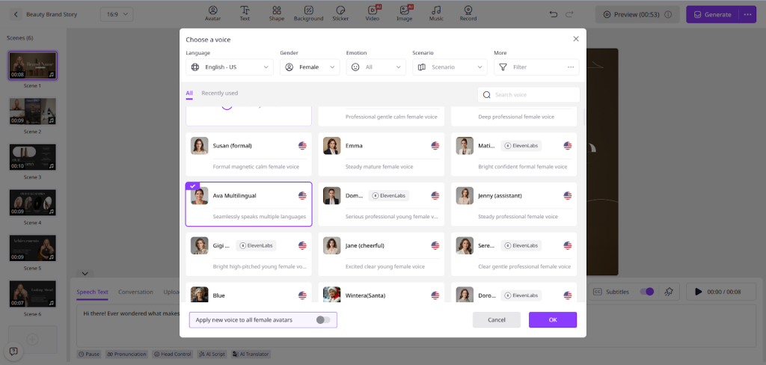Play the scene audio preview
This screenshot has height=365, width=766.
[x=699, y=292]
